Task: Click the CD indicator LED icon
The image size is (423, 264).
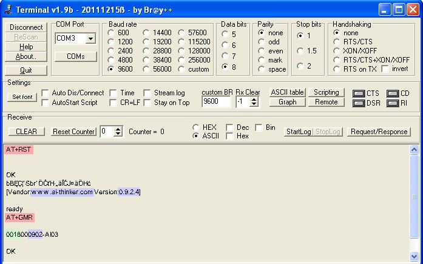Action: (x=393, y=93)
